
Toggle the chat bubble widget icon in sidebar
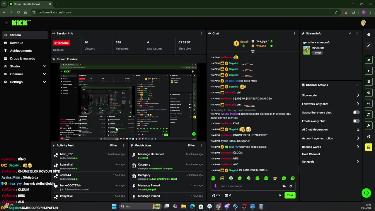(x=369, y=93)
